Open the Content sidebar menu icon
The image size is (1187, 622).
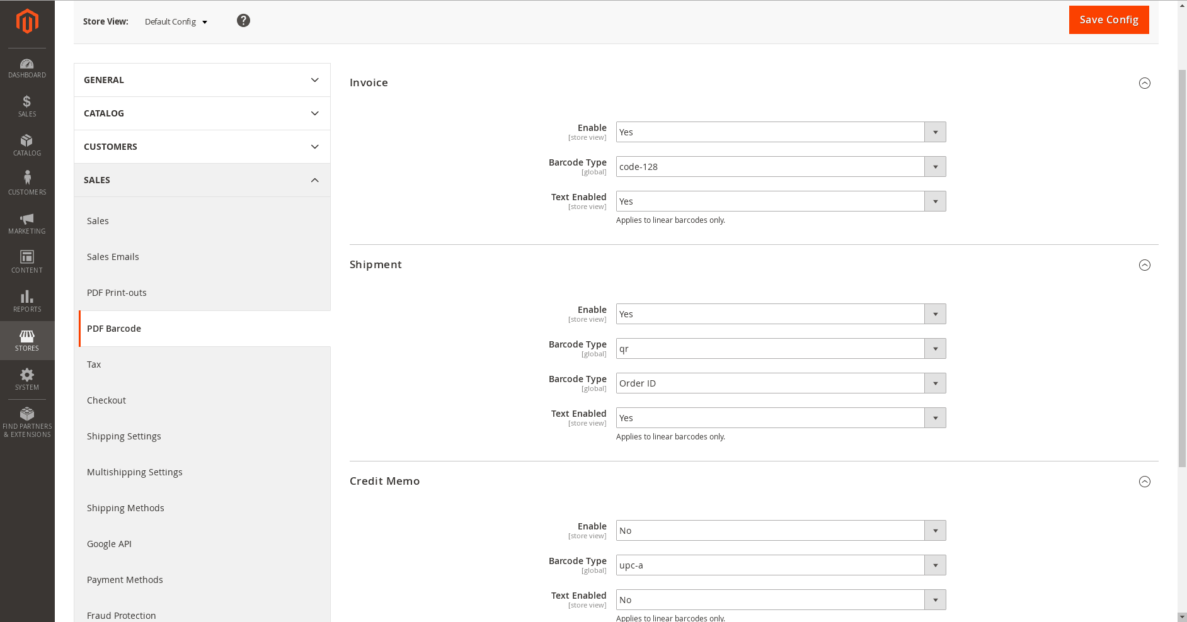point(27,263)
